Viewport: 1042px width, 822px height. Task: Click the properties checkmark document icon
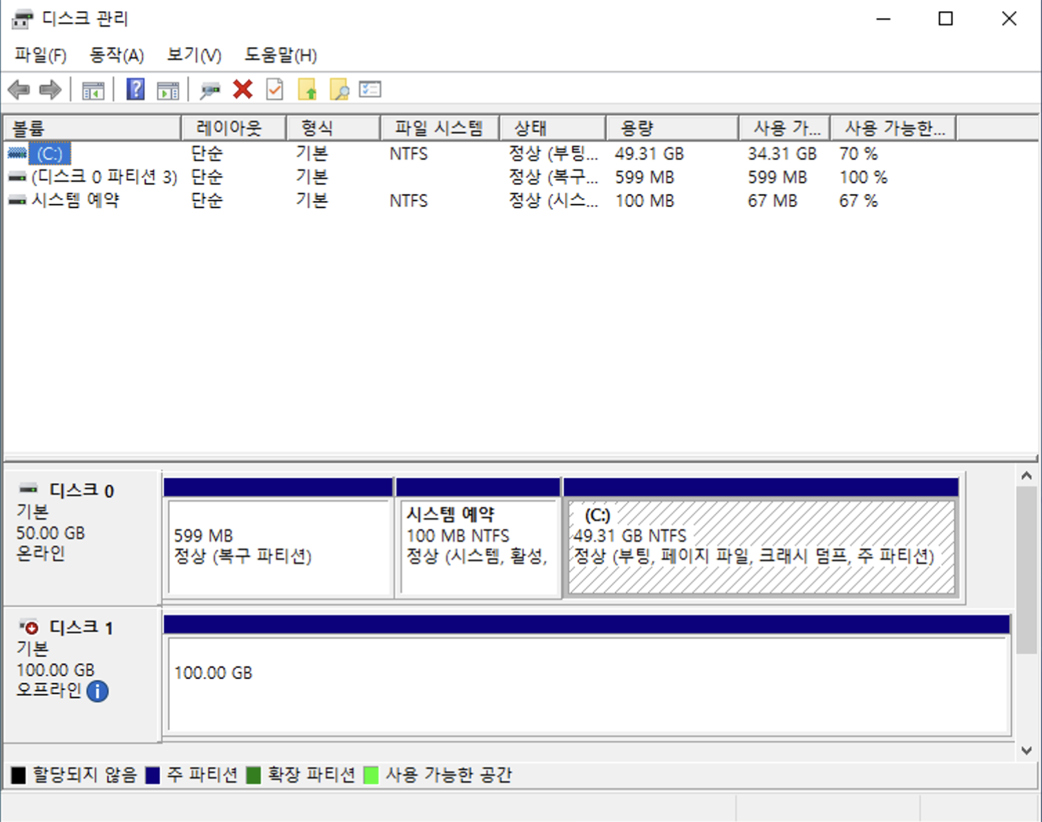pos(275,89)
